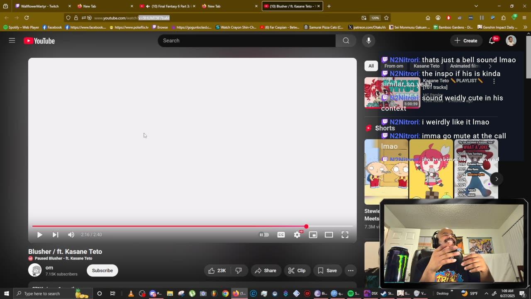Open options for Kasane Teto playlist
This screenshot has width=531, height=299.
pos(494,81)
